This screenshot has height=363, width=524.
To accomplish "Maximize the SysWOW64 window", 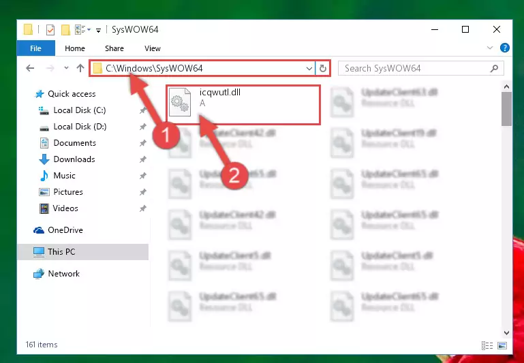I will (x=465, y=29).
